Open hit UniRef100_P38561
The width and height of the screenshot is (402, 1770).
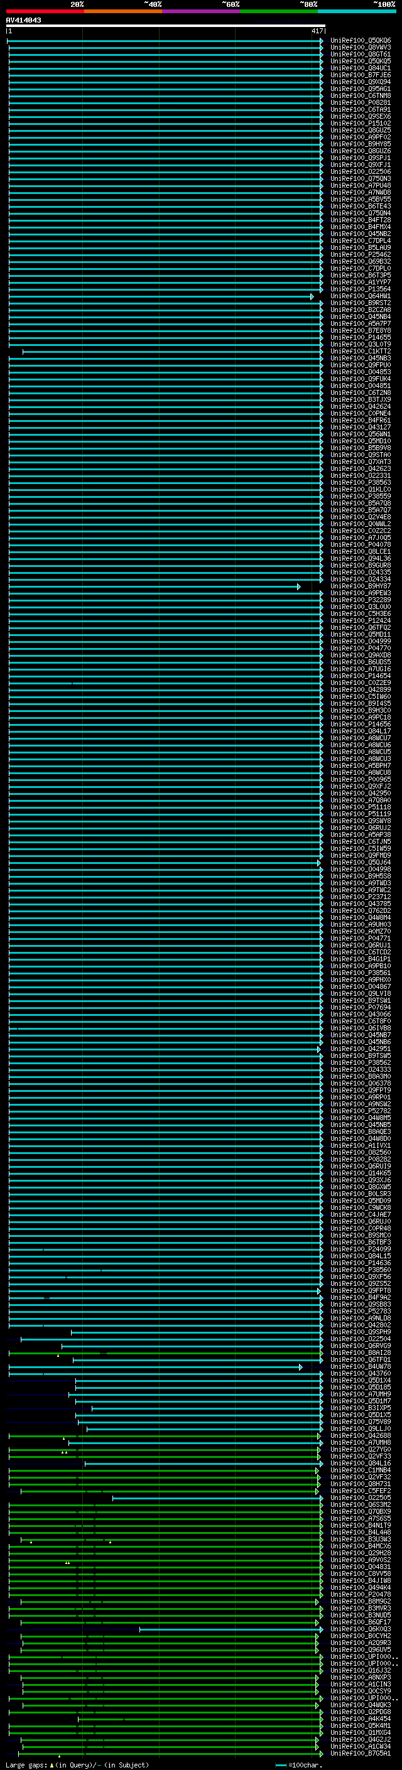point(360,974)
